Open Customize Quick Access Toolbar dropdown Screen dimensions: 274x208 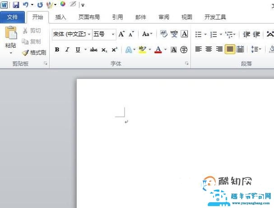click(83, 5)
